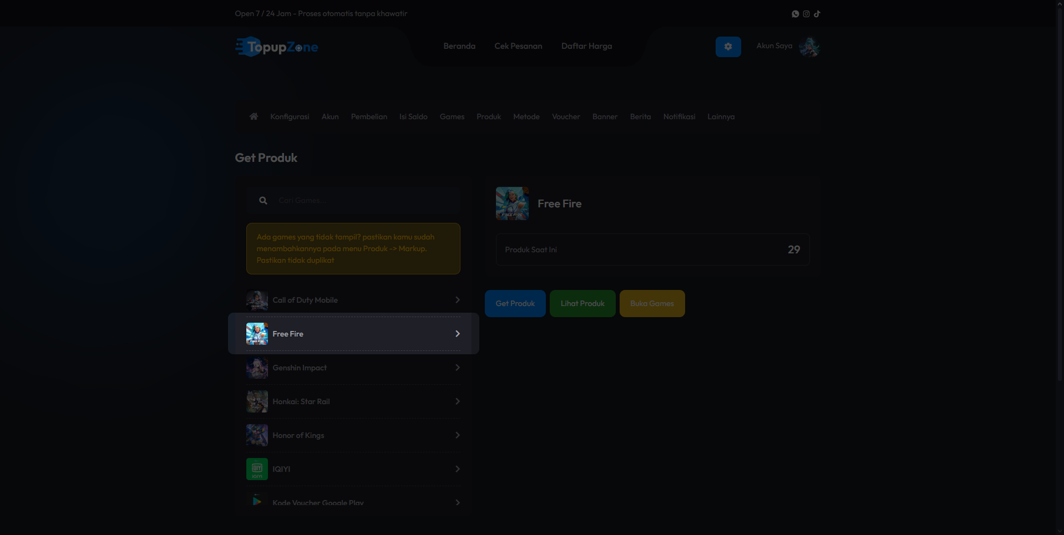Click the Honkai: Star Rail game thumbnail
1064x535 pixels.
tap(257, 401)
